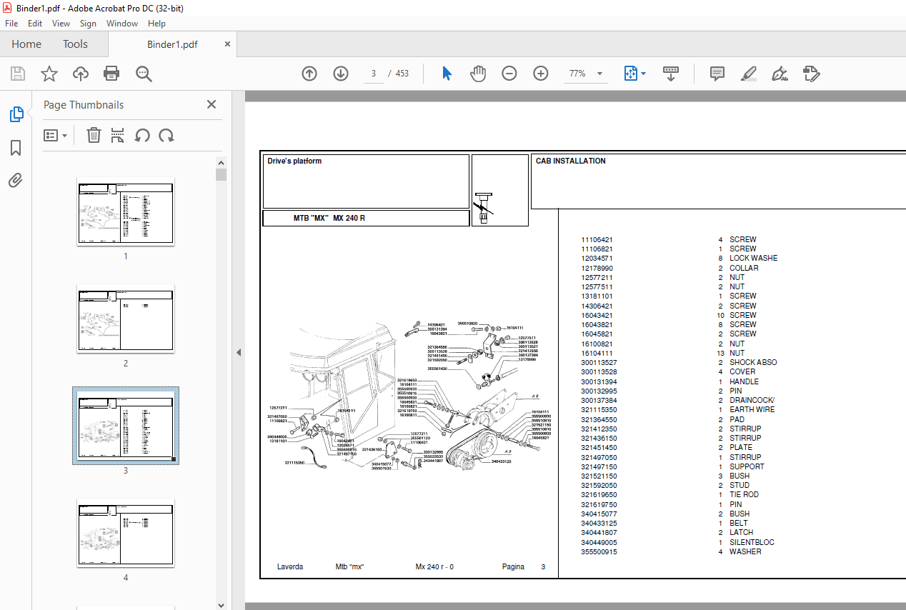Open the Attachments paperclip panel
Image resolution: width=906 pixels, height=610 pixels.
[16, 181]
